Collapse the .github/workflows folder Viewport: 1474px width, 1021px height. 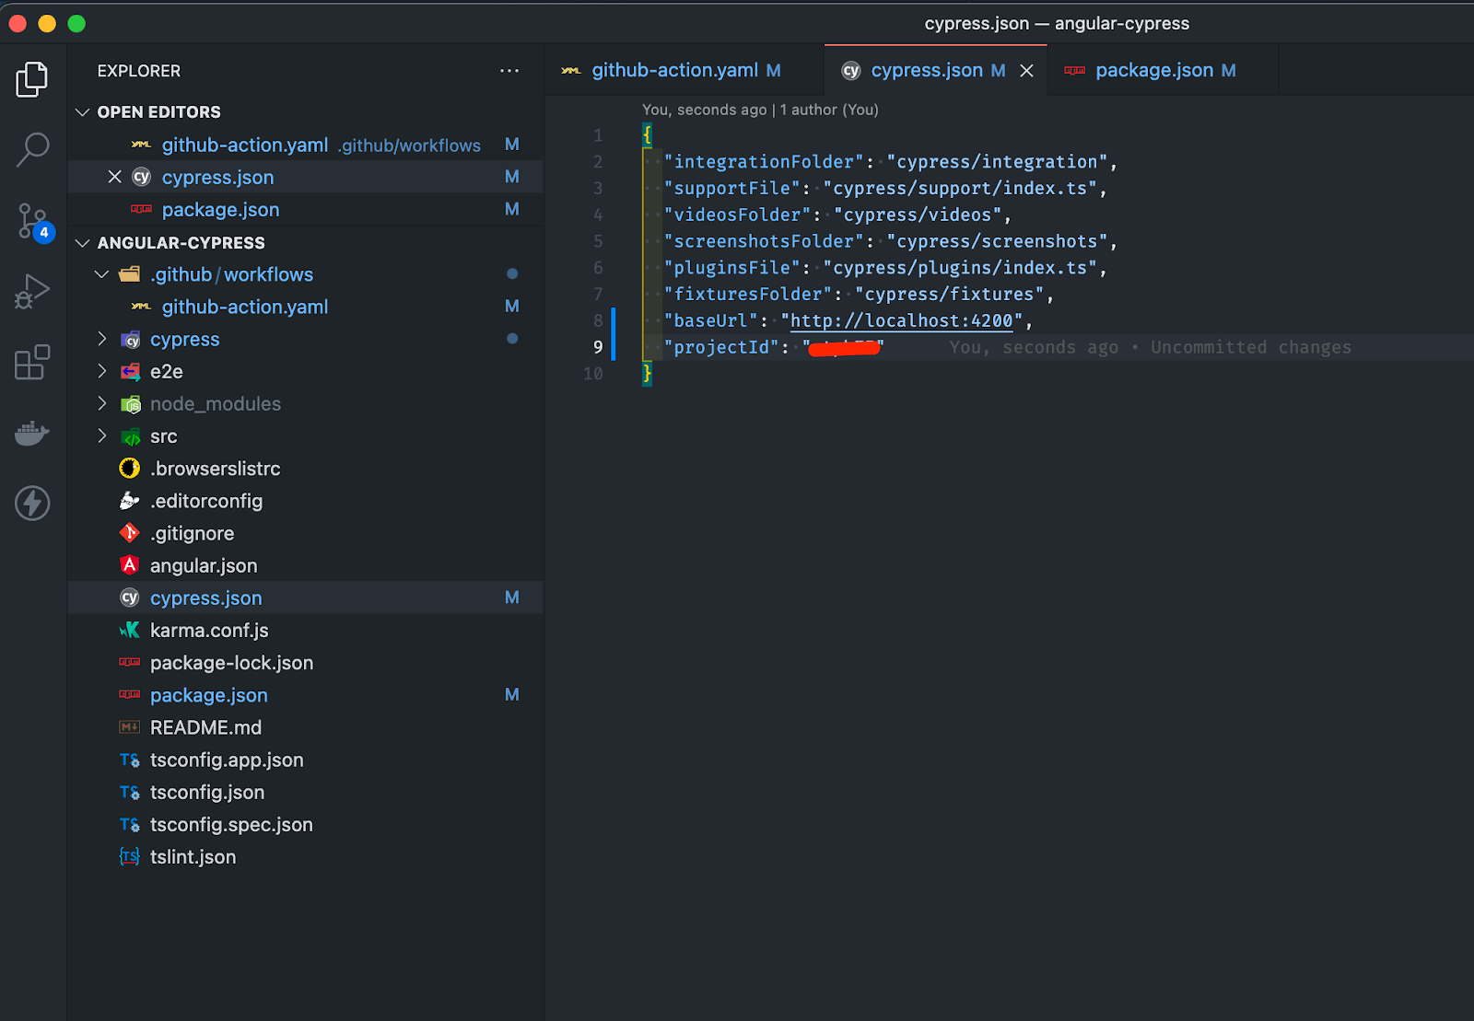point(102,274)
